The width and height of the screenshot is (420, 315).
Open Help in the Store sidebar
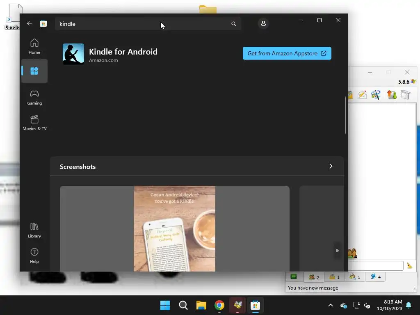(34, 256)
